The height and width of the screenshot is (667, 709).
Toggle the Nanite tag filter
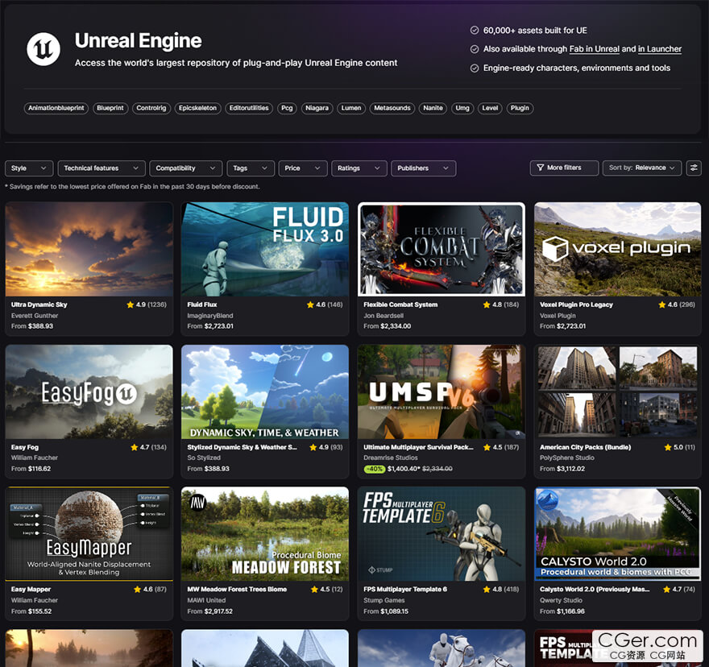[x=433, y=108]
